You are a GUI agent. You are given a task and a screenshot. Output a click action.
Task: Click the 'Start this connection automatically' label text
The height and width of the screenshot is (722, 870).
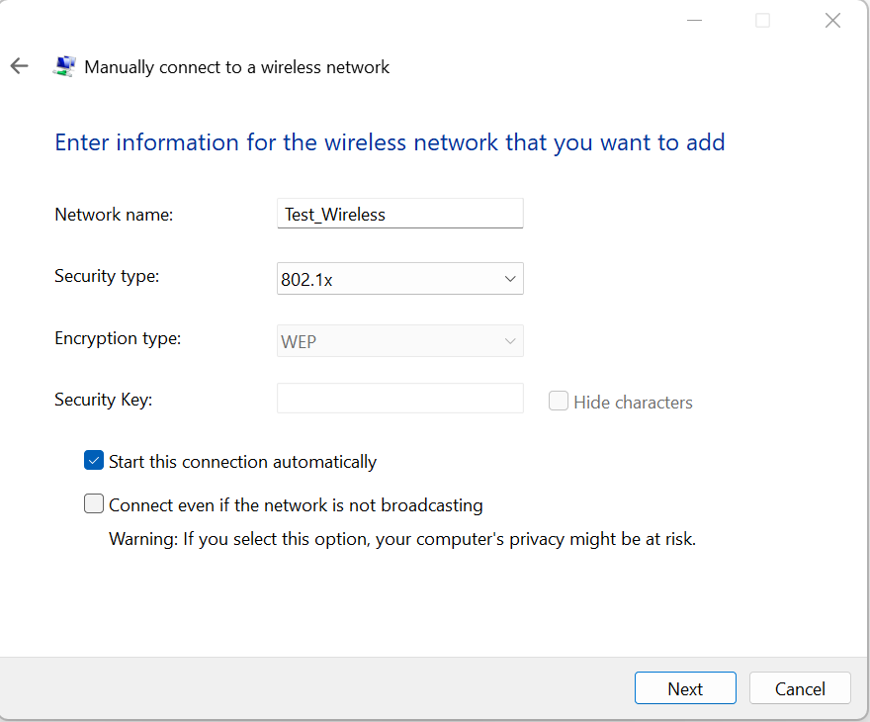242,462
